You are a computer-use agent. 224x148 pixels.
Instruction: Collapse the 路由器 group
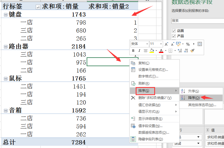coord(6,47)
